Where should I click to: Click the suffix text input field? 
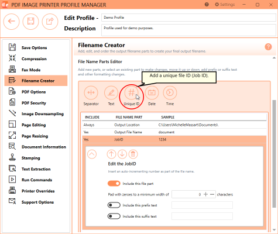(202, 216)
